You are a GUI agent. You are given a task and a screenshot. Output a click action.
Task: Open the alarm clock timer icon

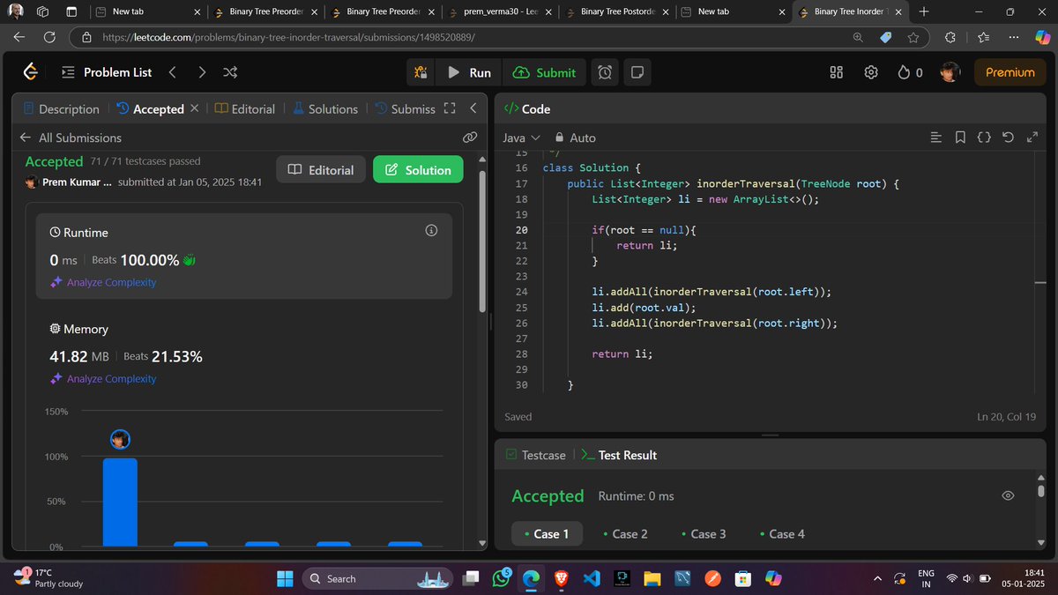tap(605, 72)
